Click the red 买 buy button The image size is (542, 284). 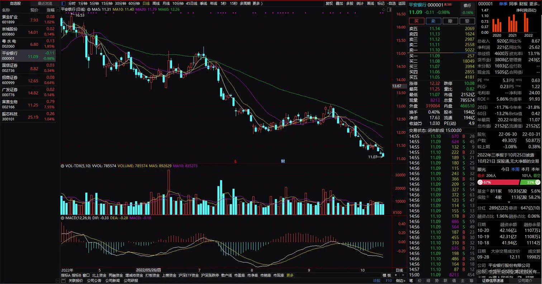pyautogui.click(x=416, y=21)
